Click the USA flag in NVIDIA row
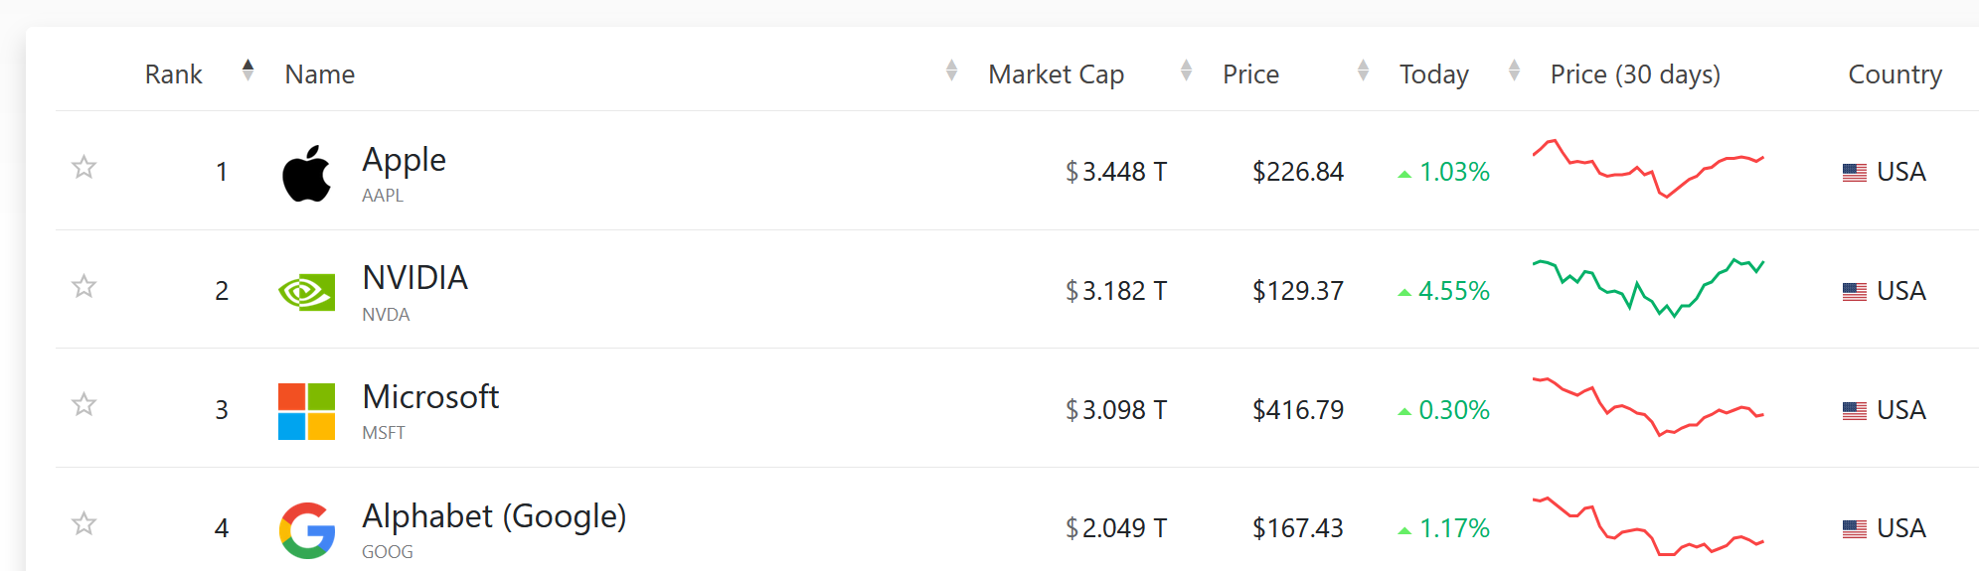 coord(1854,292)
